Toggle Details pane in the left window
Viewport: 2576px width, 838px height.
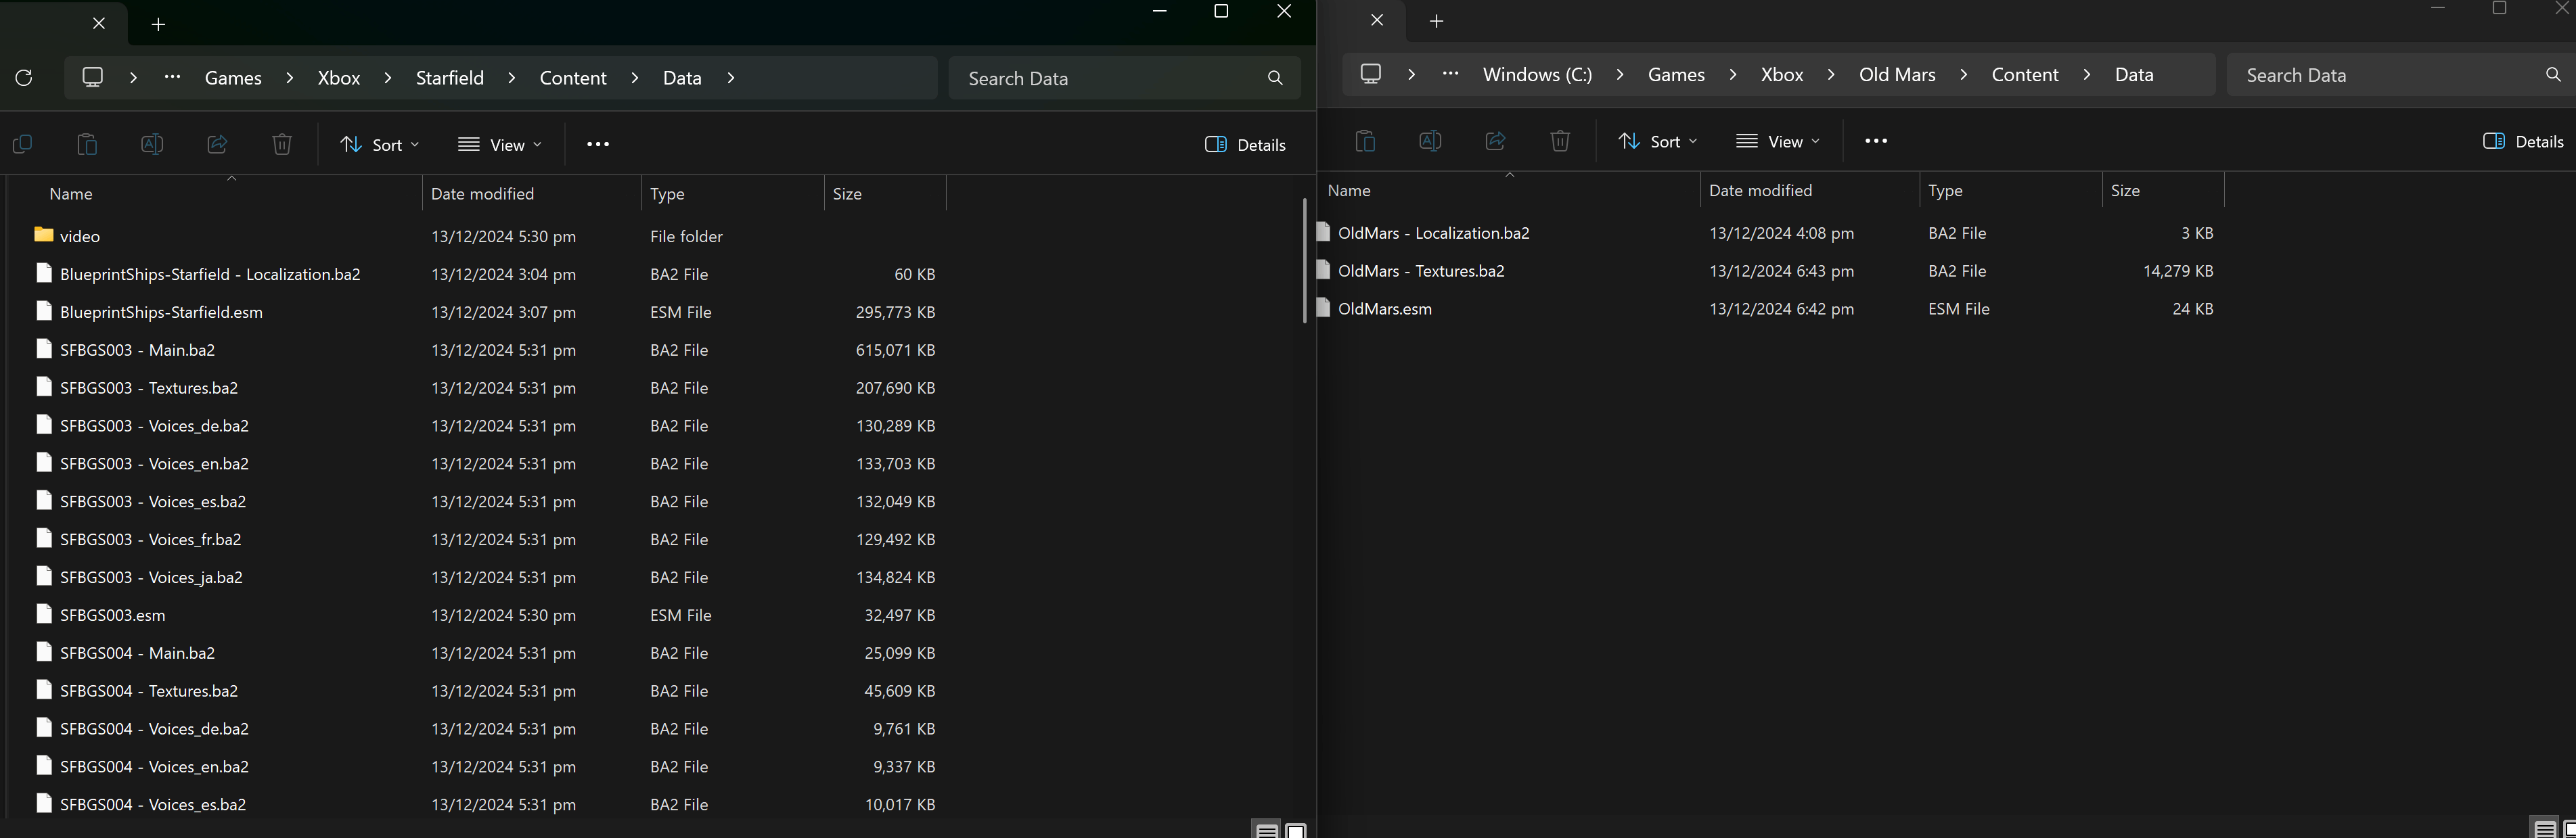(x=1246, y=145)
